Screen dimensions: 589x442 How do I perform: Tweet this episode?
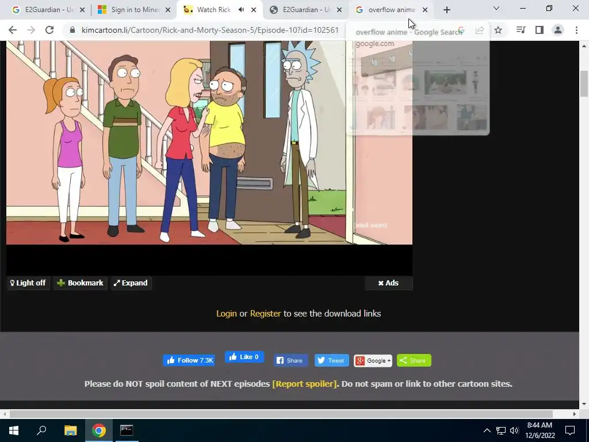pos(332,360)
